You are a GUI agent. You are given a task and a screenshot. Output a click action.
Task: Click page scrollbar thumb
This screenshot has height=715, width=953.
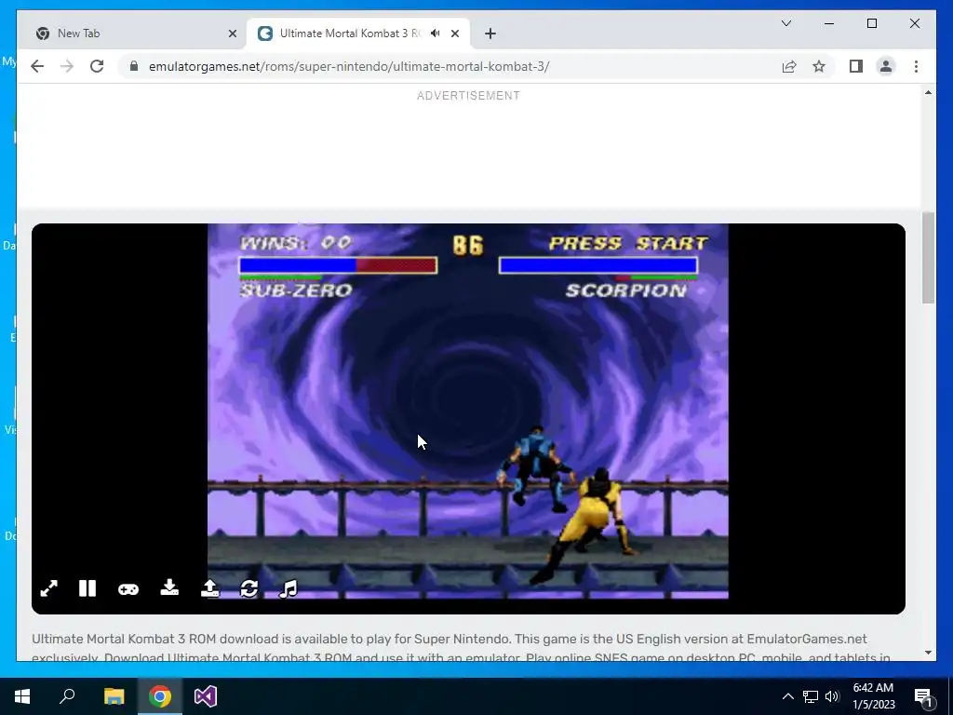[x=928, y=258]
